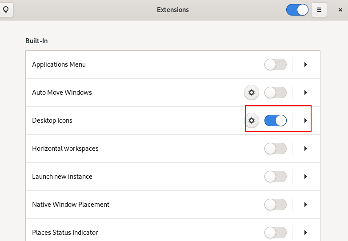Viewport: 348px width, 241px height.
Task: Expand Launch new instance details
Action: (306, 177)
